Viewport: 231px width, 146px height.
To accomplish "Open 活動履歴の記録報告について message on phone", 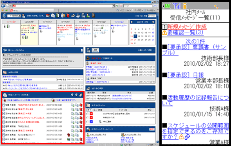I will (x=195, y=100).
